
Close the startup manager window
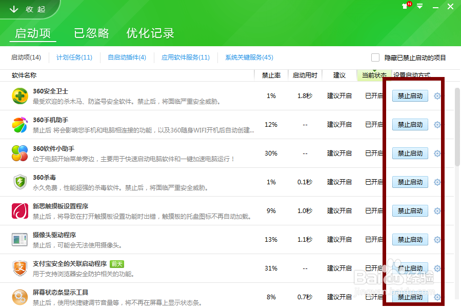(x=450, y=7)
